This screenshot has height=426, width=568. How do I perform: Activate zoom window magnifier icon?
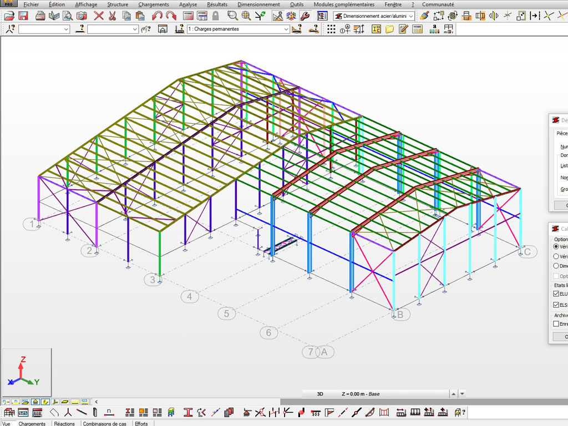point(232,16)
